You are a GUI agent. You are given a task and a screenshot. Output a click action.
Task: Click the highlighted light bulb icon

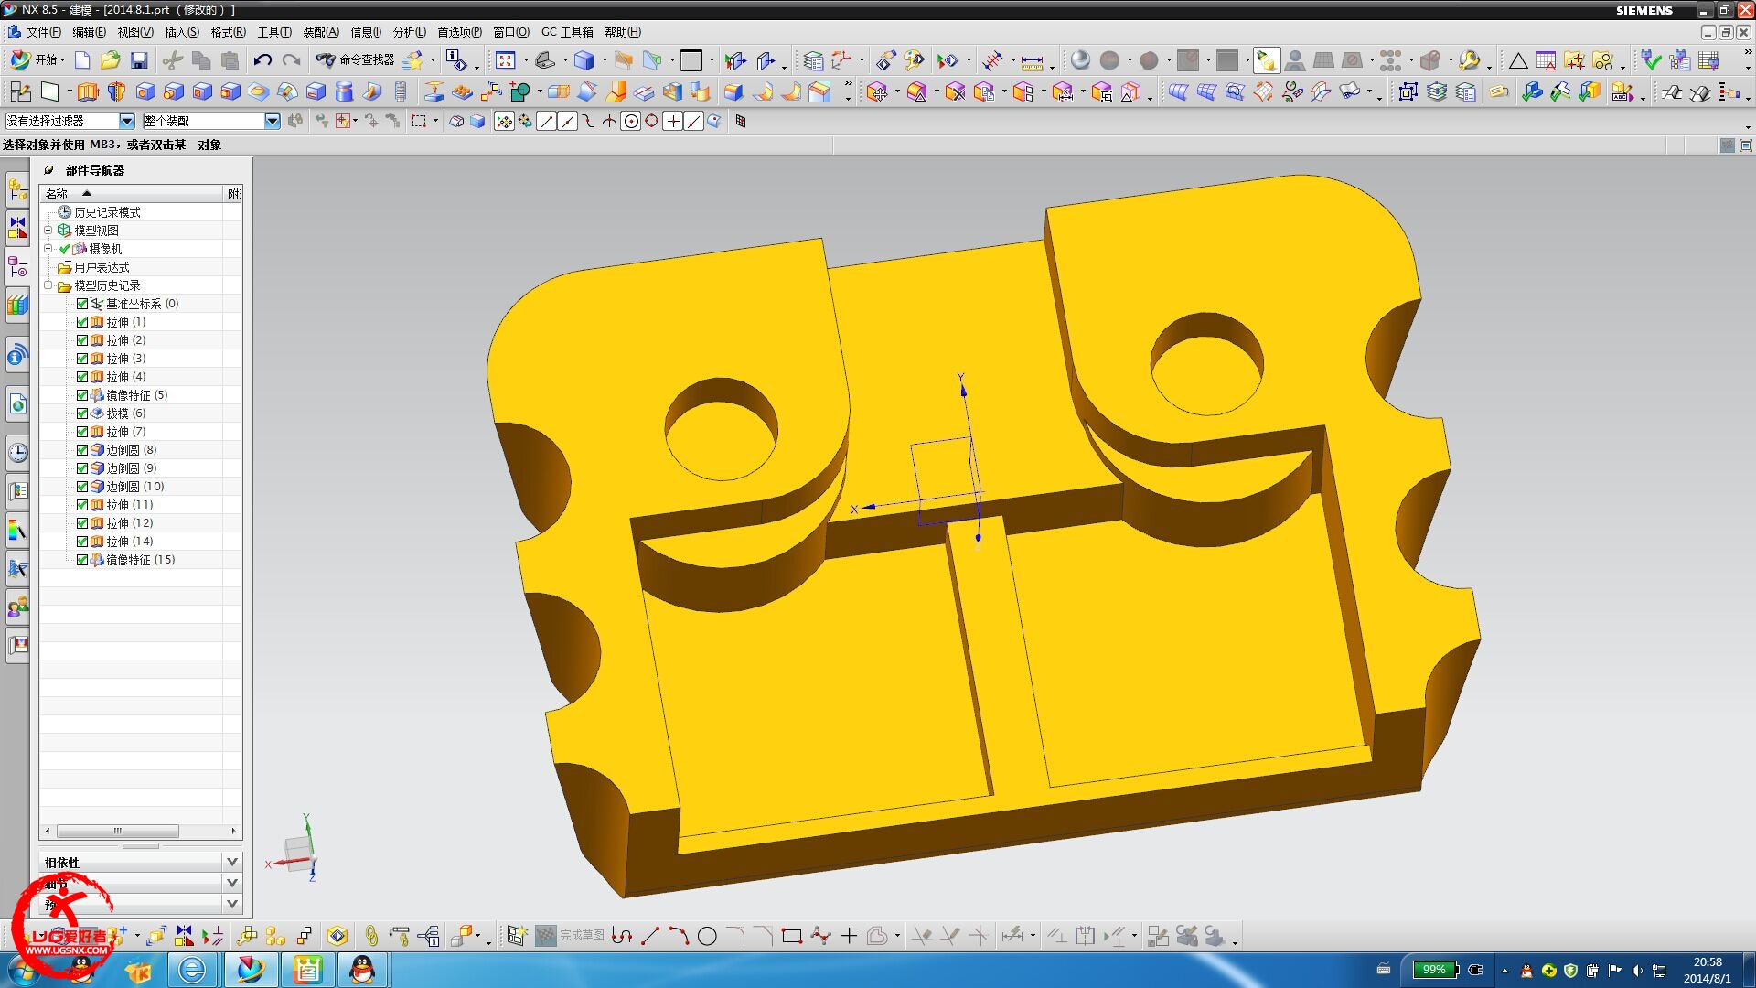(x=1266, y=60)
